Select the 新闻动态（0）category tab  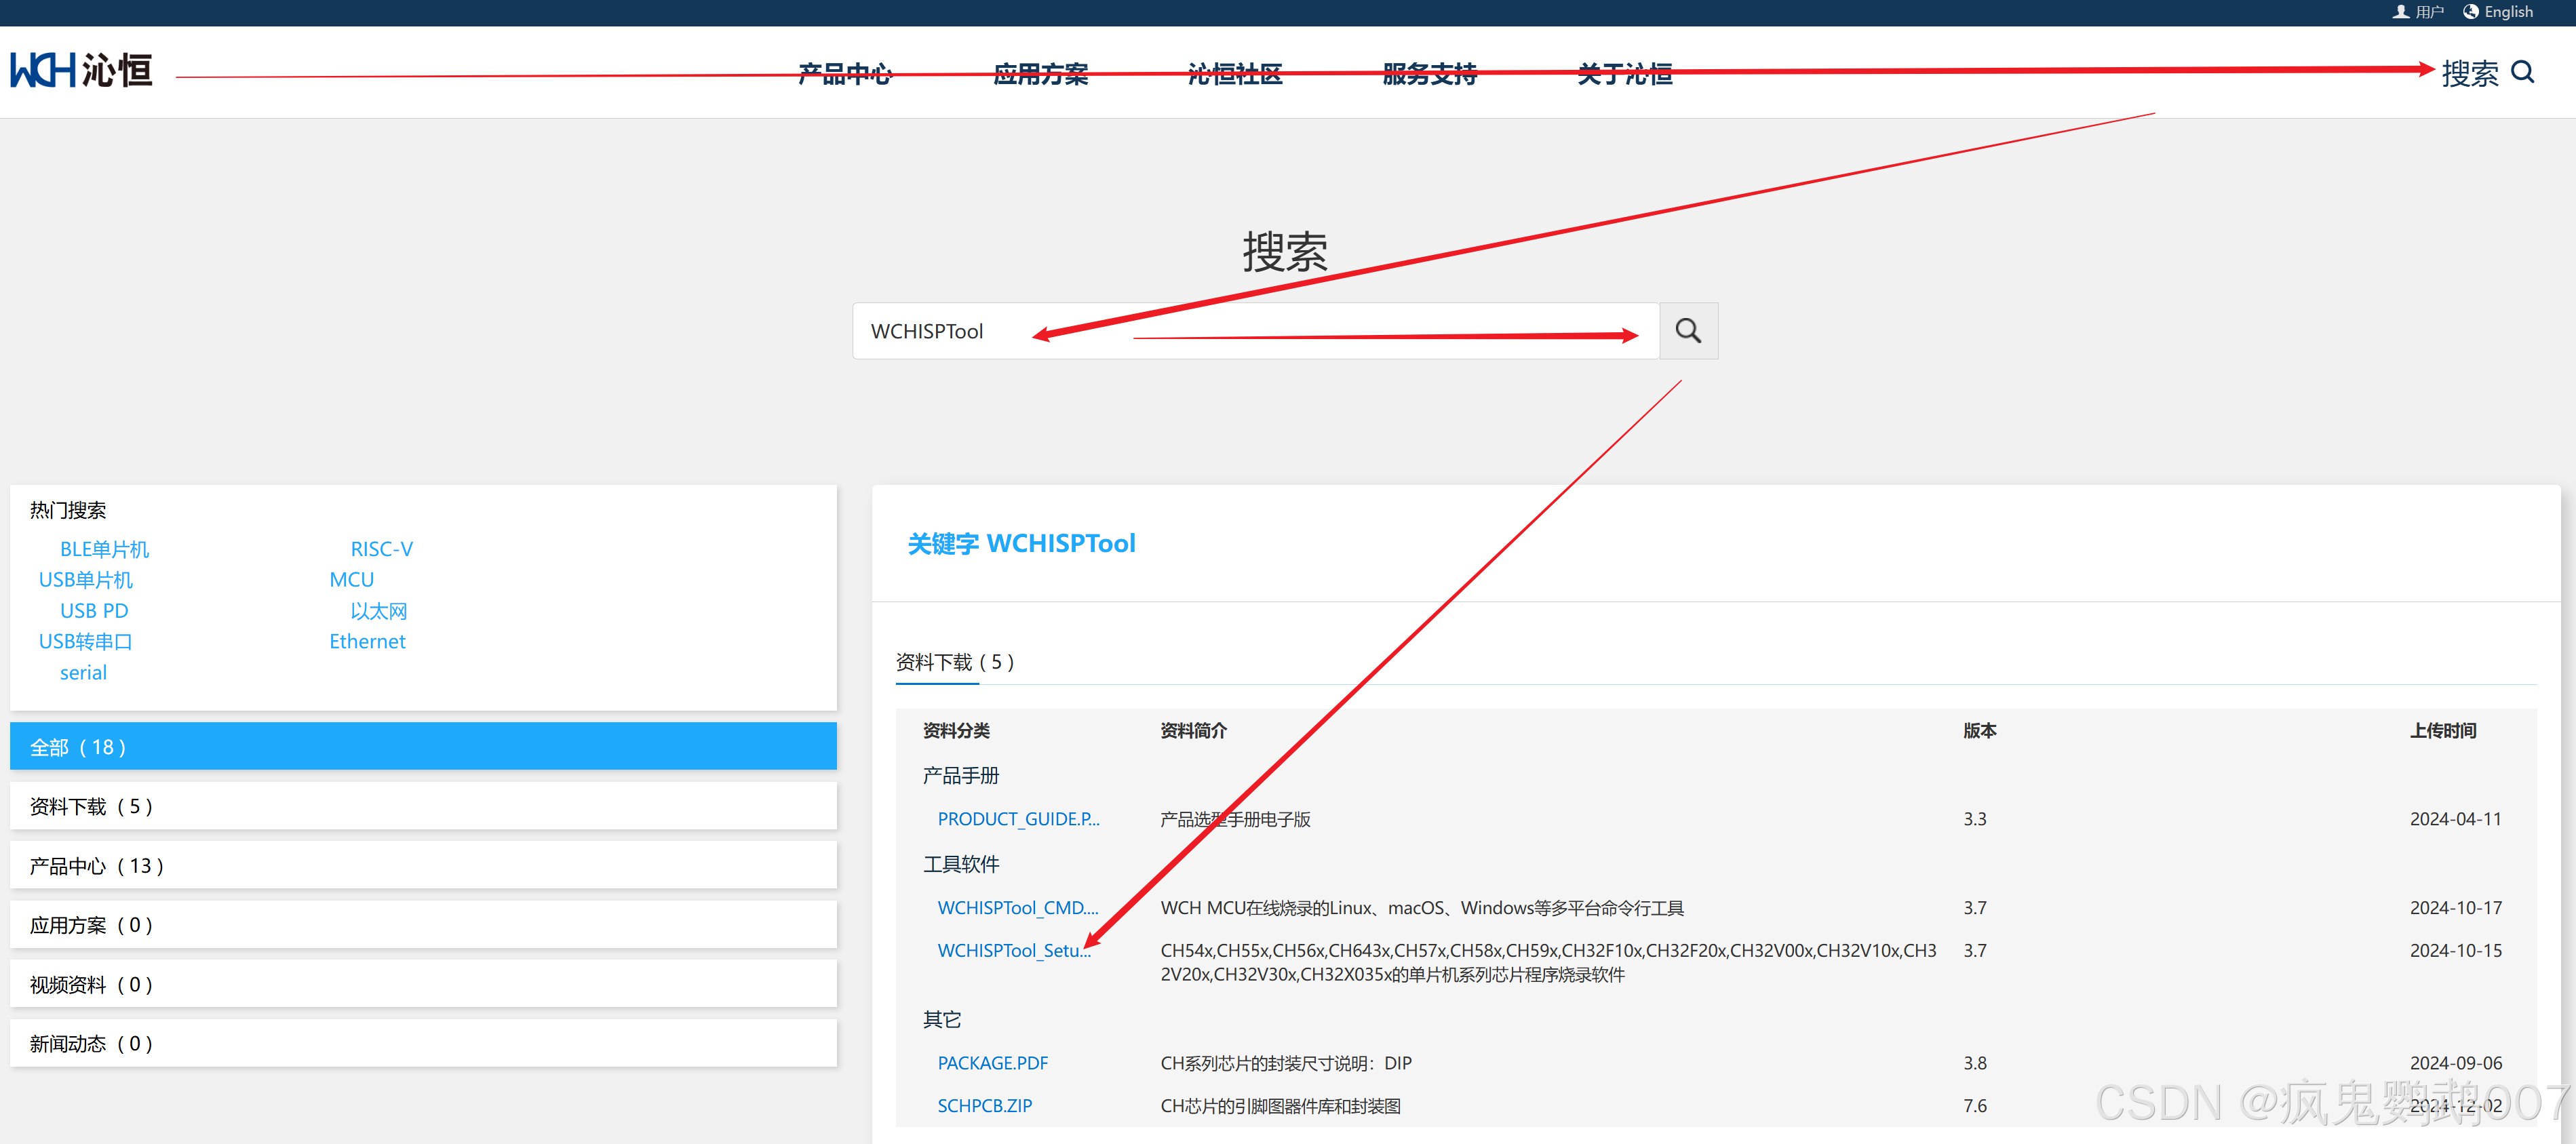click(x=91, y=1043)
